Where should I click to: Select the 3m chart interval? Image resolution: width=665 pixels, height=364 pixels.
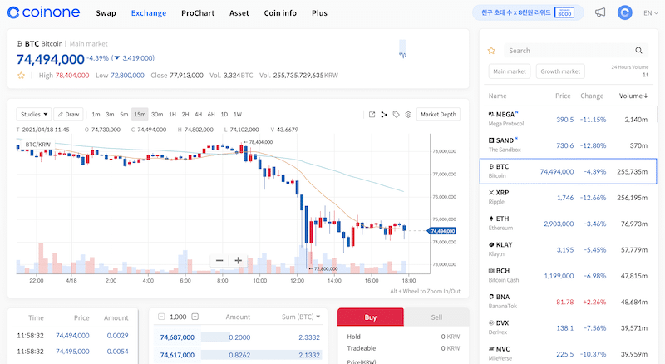110,114
